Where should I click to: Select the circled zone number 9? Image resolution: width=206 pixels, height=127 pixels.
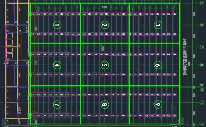click(158, 104)
